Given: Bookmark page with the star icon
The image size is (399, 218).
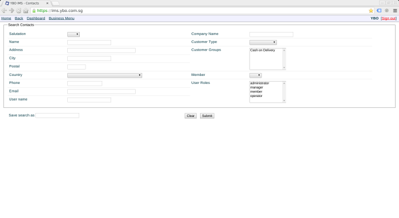Looking at the screenshot, I should pos(370,11).
